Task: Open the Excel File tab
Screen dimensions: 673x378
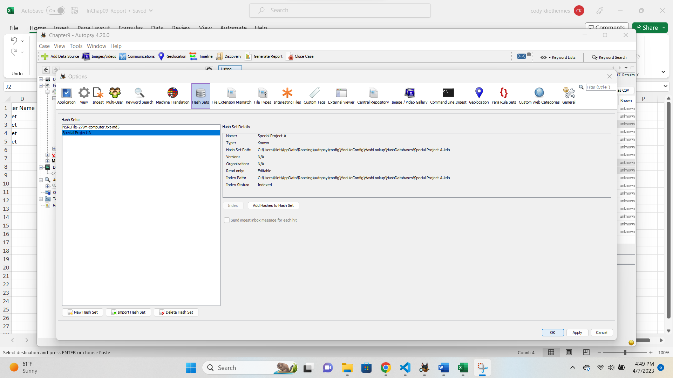Action: tap(14, 28)
